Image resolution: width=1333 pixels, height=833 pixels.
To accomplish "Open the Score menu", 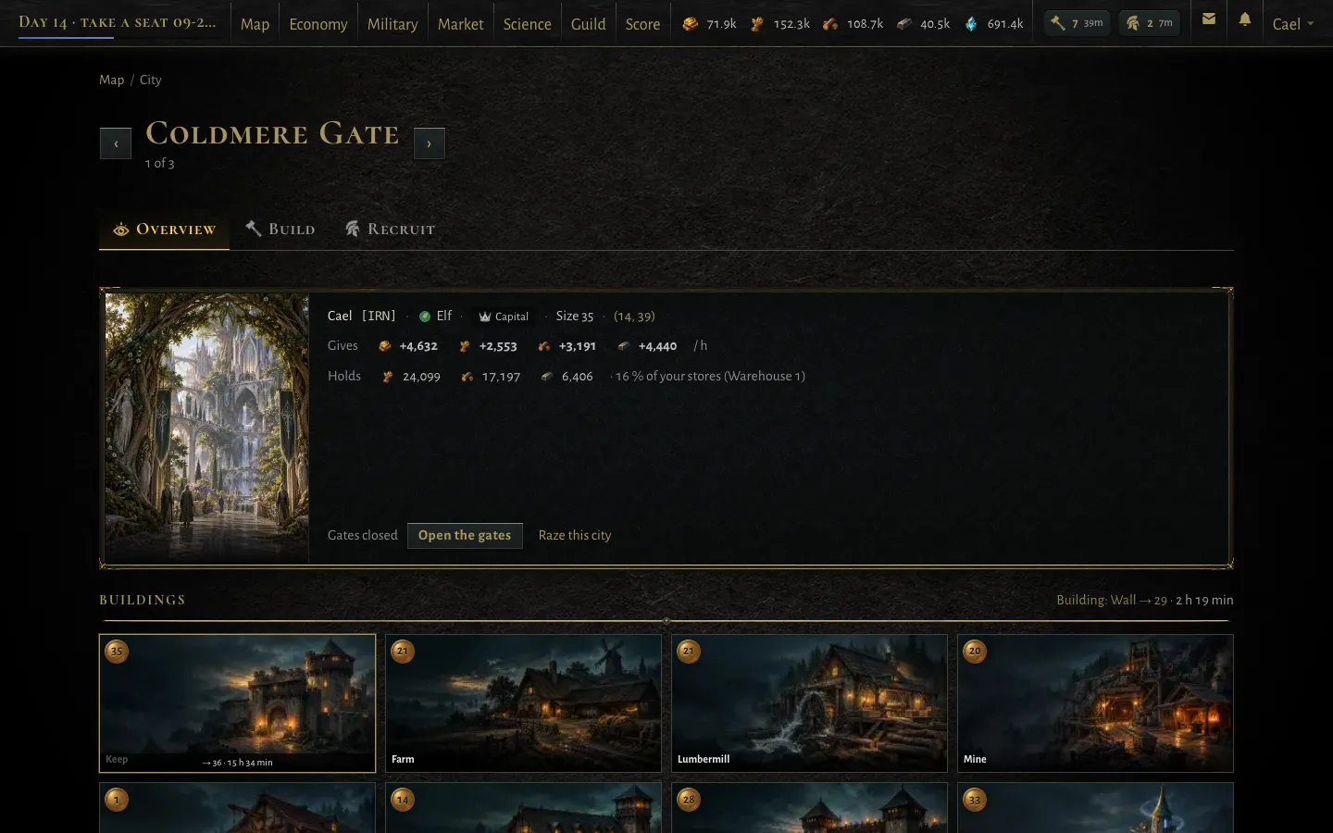I will (x=642, y=24).
